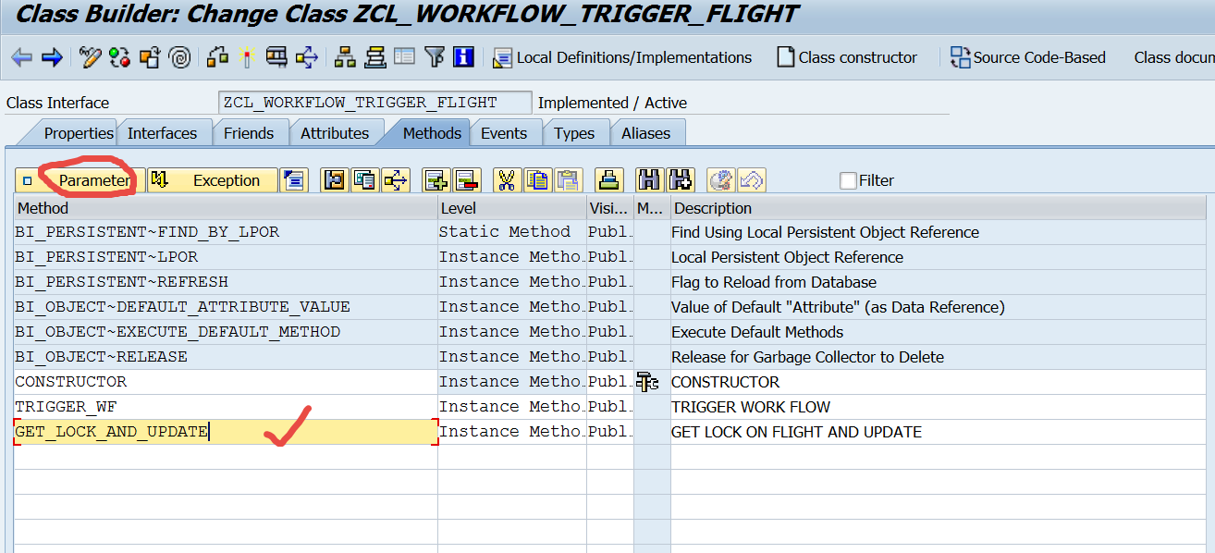
Task: Select BI_OBJECT~RELEASE method row
Action: tap(226, 357)
